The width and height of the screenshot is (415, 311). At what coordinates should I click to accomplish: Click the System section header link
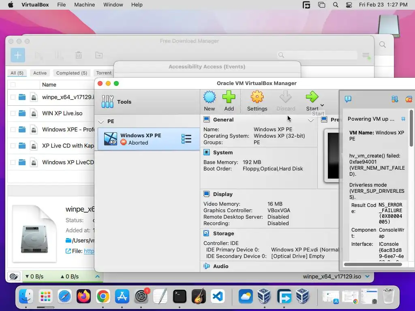click(x=223, y=153)
